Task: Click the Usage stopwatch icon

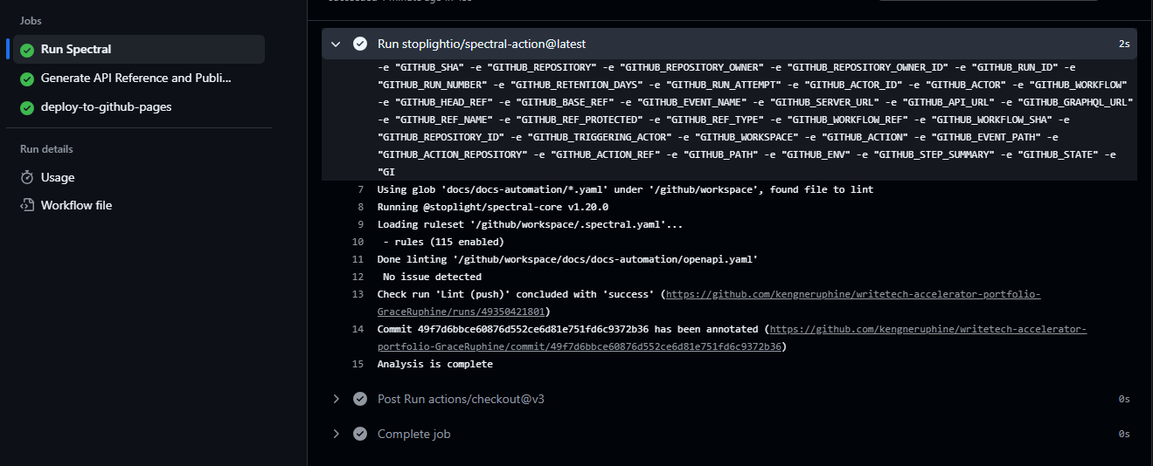Action: click(x=27, y=177)
